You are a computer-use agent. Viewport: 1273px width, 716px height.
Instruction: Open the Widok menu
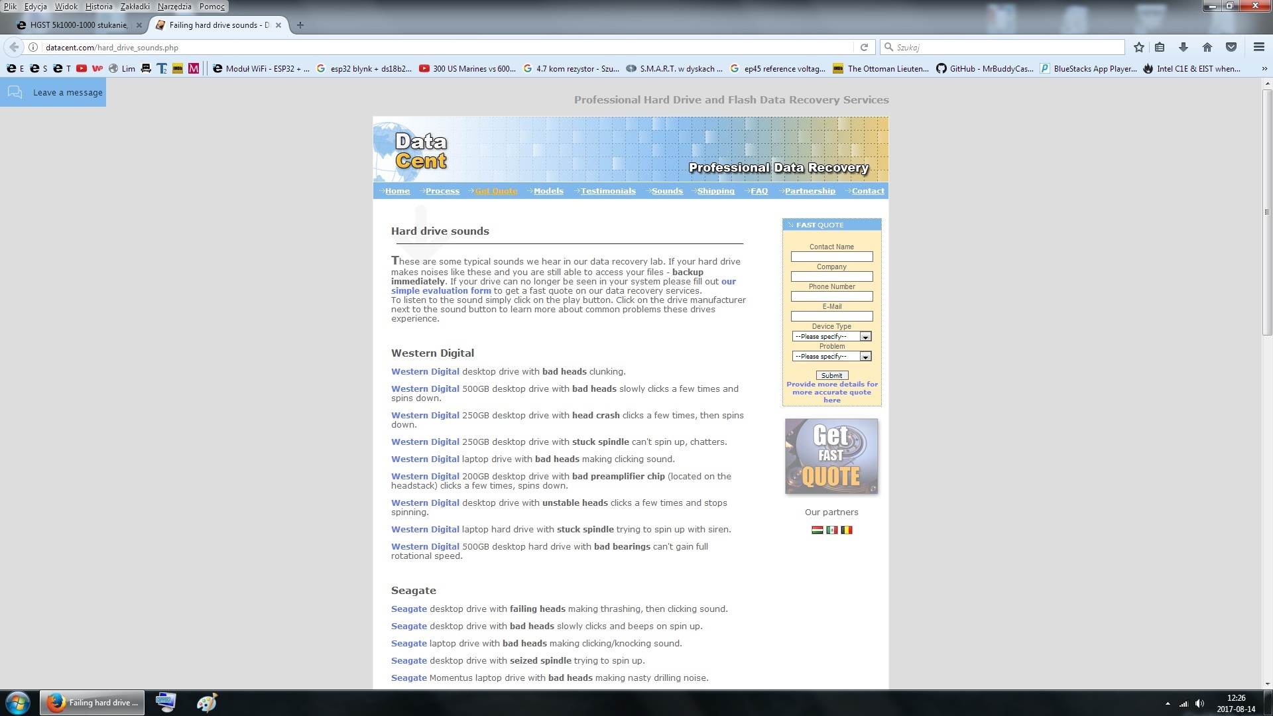pyautogui.click(x=66, y=7)
